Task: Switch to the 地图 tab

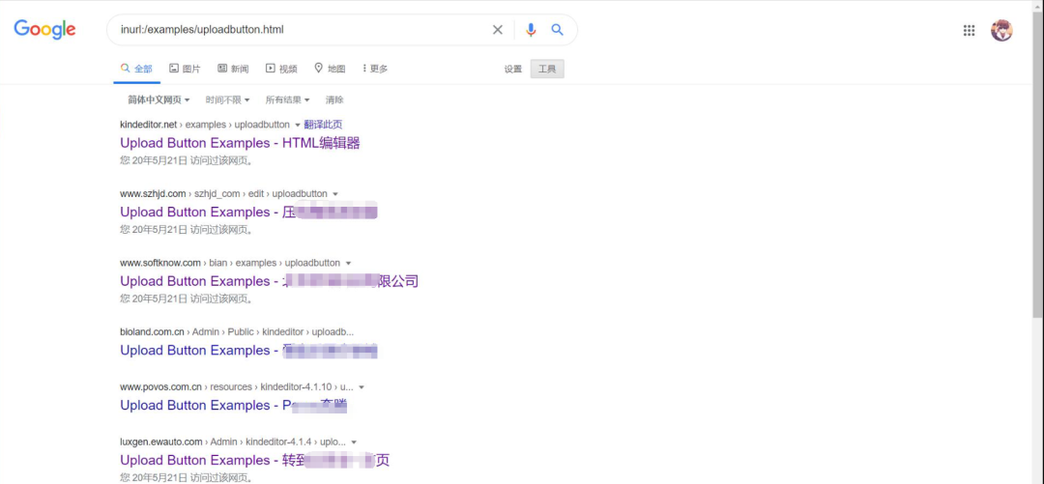Action: pyautogui.click(x=331, y=69)
